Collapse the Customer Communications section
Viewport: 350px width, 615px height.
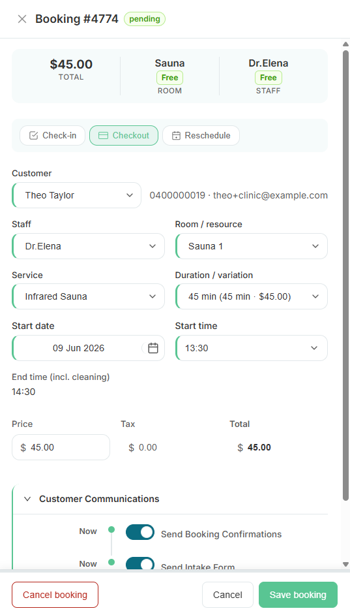[27, 499]
